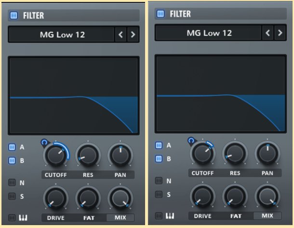Select next filter type in left panel
The image size is (294, 228).
coord(133,35)
